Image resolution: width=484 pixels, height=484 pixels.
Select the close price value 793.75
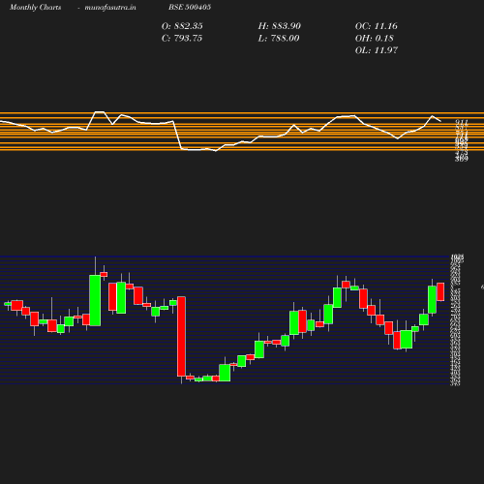(x=188, y=38)
